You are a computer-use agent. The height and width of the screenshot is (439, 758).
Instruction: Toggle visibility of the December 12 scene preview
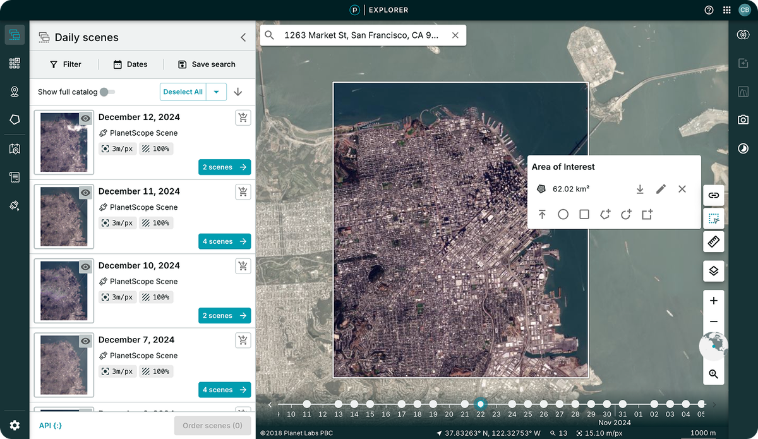pyautogui.click(x=85, y=118)
